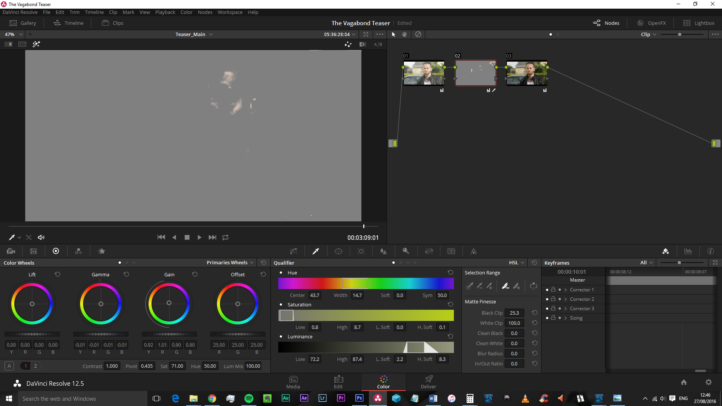Open the 3D qualifier mode
The height and width of the screenshot is (406, 722).
point(451,251)
